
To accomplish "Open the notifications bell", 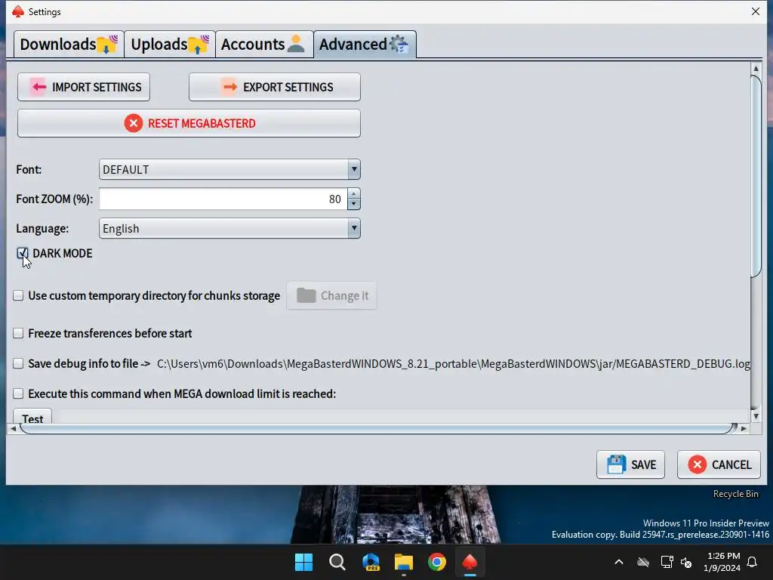I will pos(753,562).
